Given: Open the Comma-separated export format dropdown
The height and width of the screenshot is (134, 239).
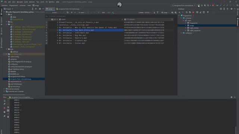Looking at the screenshot, I should click(x=145, y=12).
